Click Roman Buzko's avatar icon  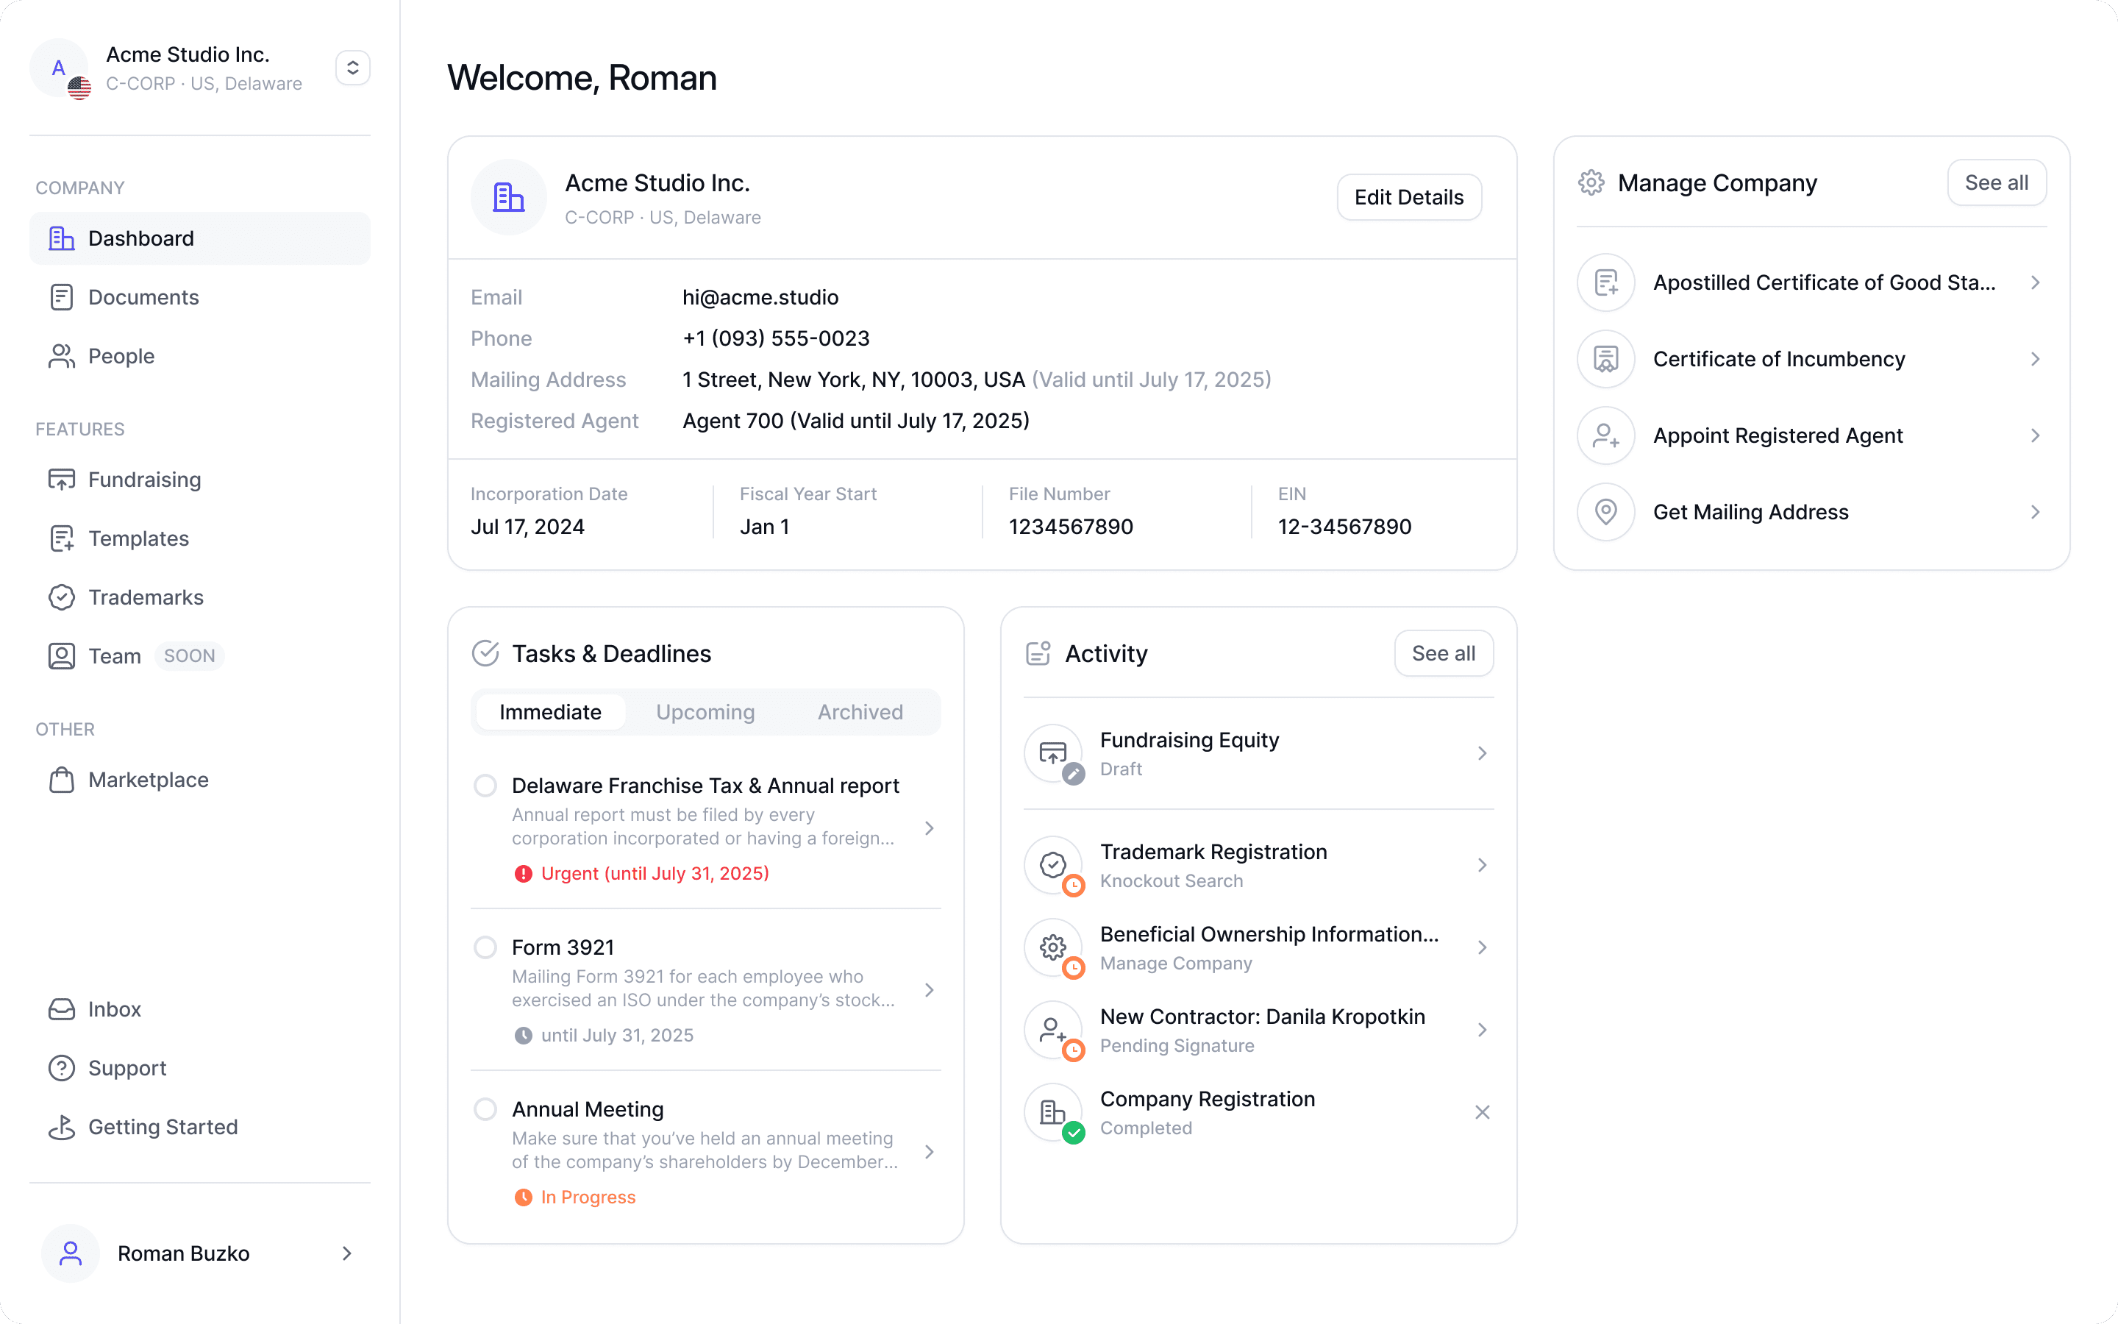70,1253
